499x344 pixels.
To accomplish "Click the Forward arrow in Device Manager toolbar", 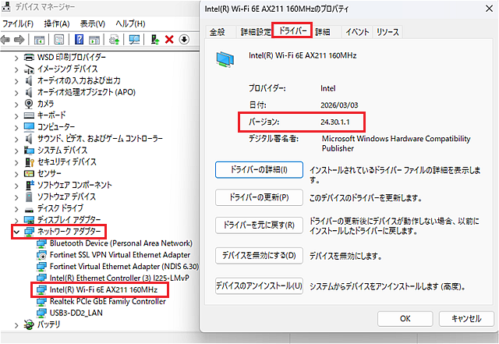I will pyautogui.click(x=19, y=40).
